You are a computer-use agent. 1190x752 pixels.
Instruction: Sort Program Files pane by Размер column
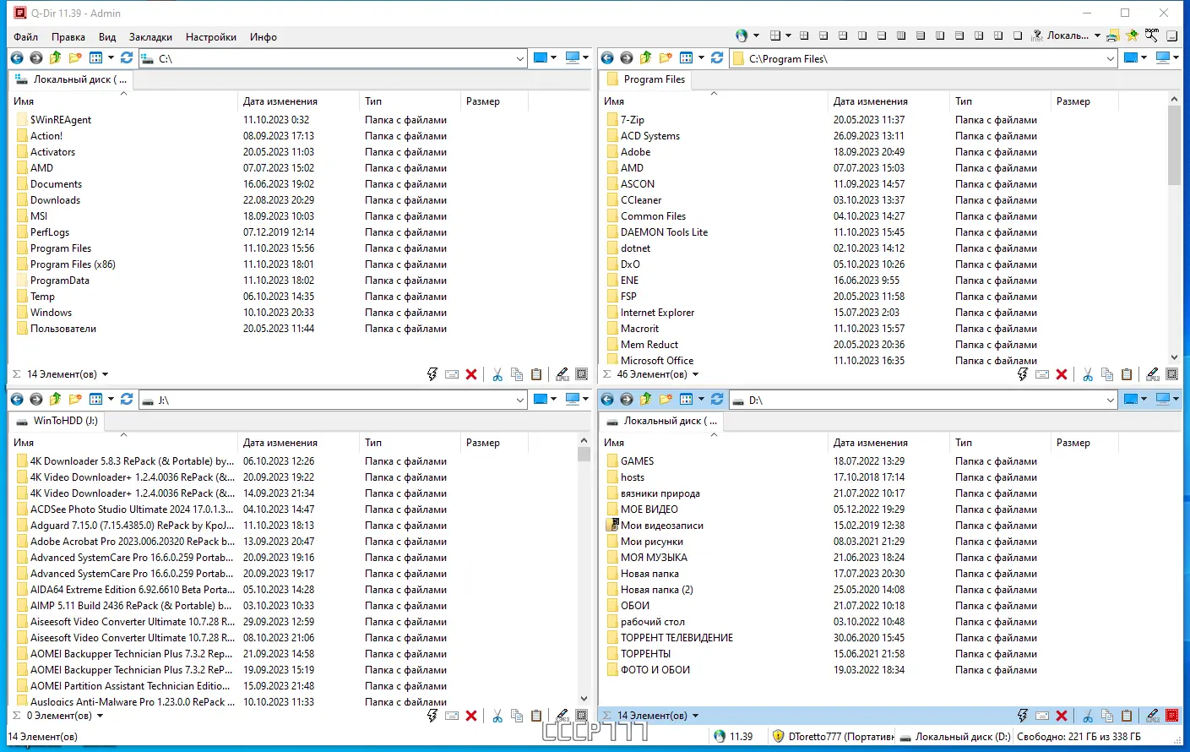(x=1084, y=101)
